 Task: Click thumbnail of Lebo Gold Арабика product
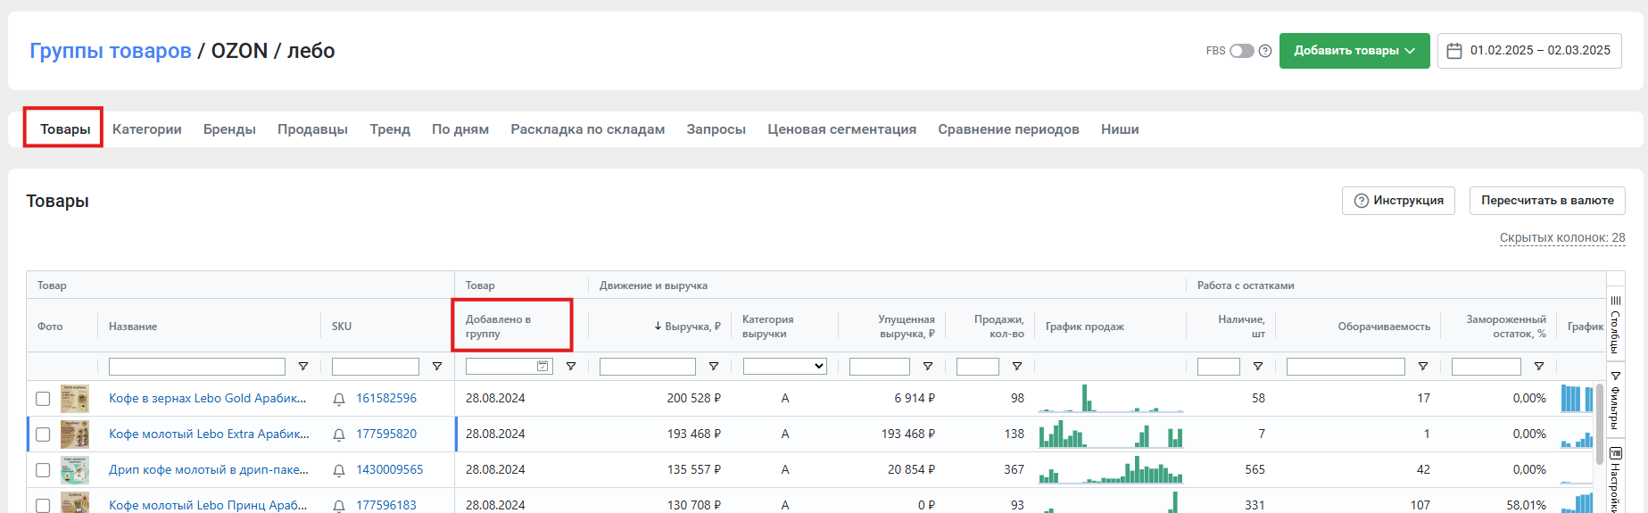74,399
